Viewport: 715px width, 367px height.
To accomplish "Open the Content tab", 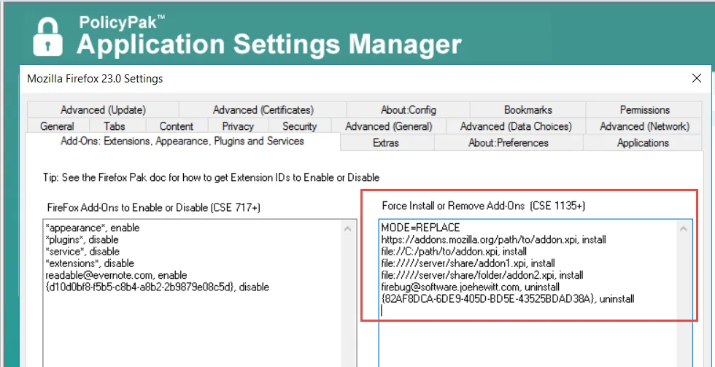I will tap(177, 126).
